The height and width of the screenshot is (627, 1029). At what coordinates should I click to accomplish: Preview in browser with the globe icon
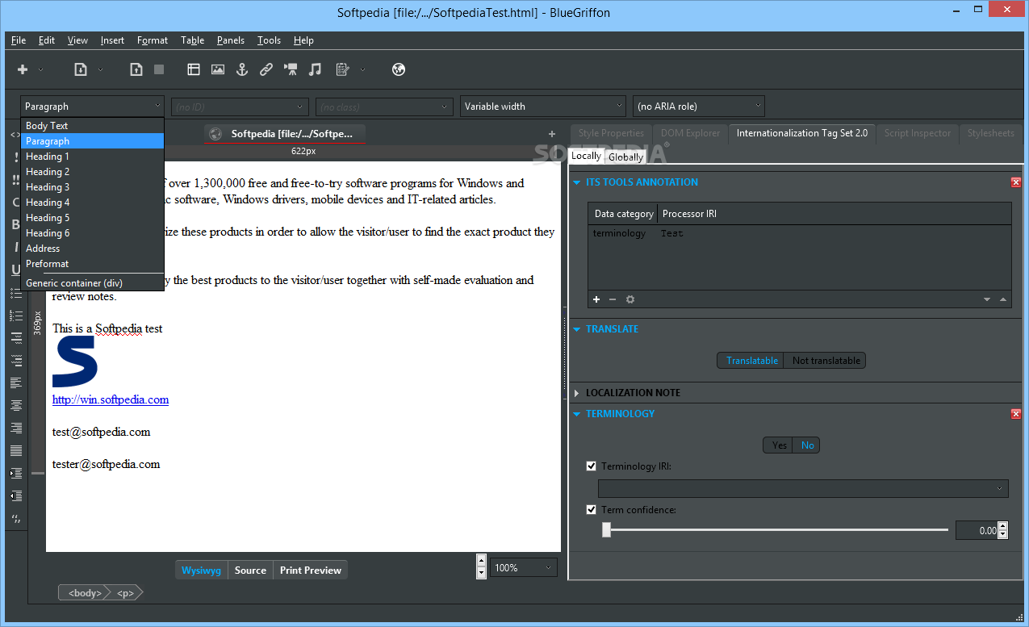[398, 69]
